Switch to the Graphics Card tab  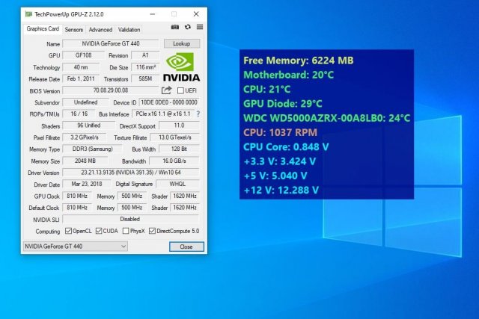click(x=43, y=29)
